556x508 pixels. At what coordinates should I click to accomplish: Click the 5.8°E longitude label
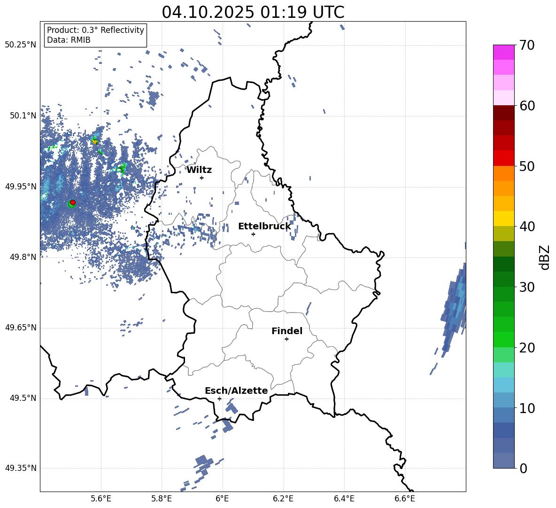162,499
